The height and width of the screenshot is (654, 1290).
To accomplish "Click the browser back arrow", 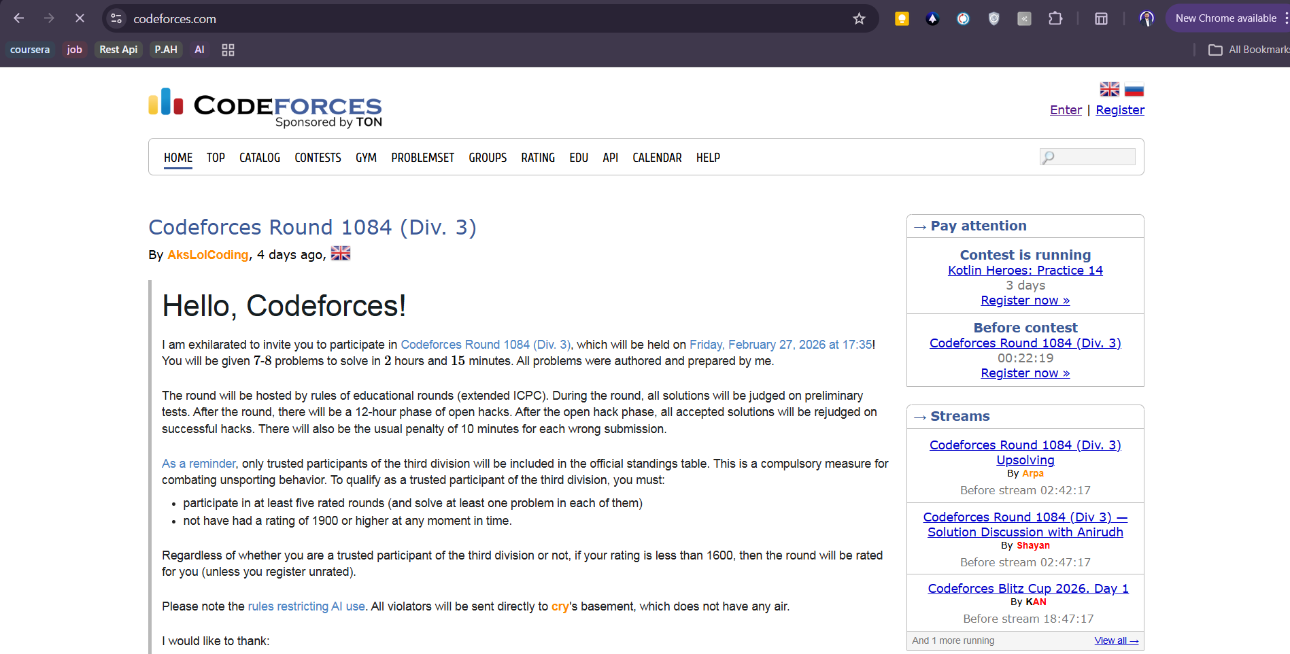I will [x=19, y=18].
